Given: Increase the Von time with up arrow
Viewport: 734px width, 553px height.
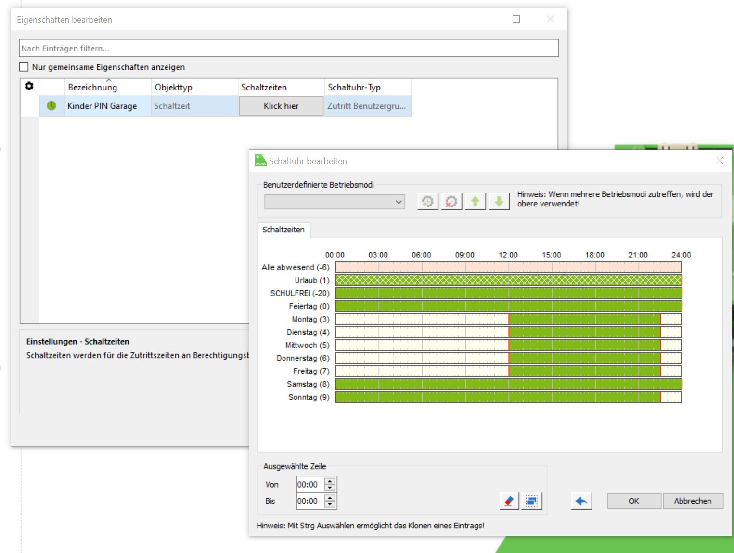Looking at the screenshot, I should click(330, 481).
